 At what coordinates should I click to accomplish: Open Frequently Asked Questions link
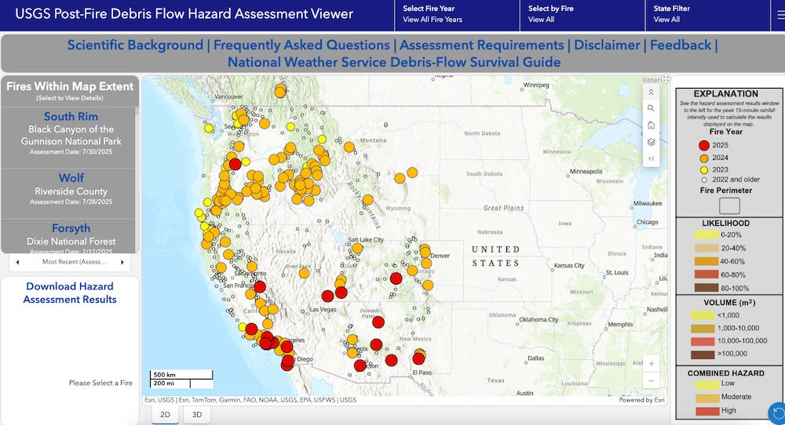point(301,45)
